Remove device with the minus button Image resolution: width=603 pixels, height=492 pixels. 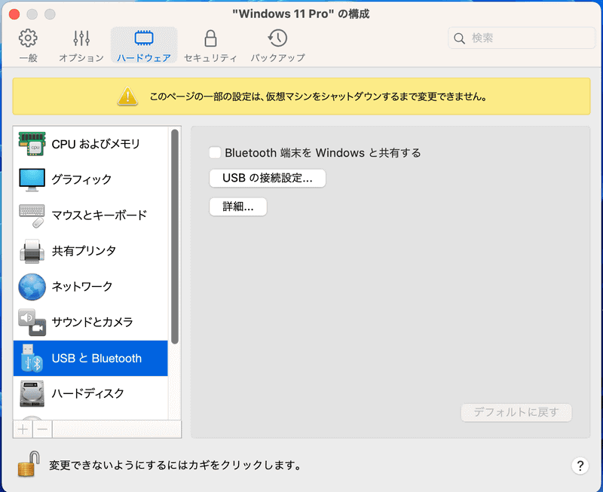[x=43, y=429]
